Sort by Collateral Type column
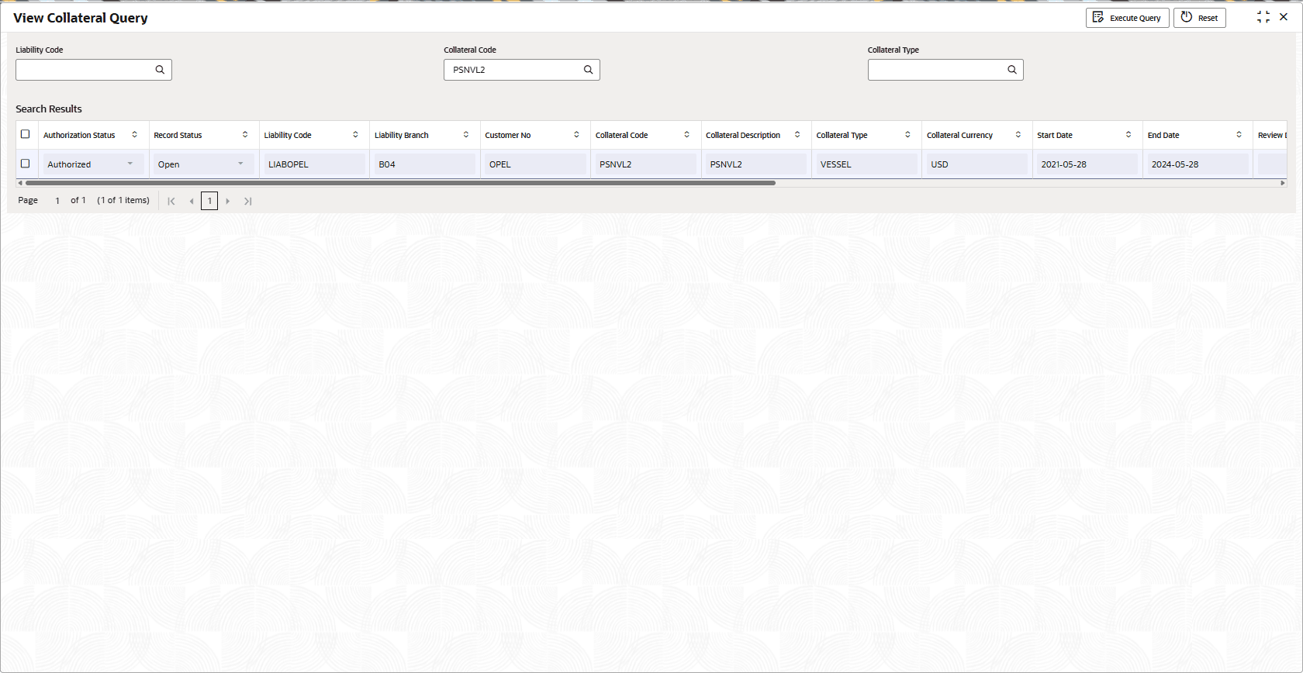This screenshot has width=1303, height=673. 907,135
